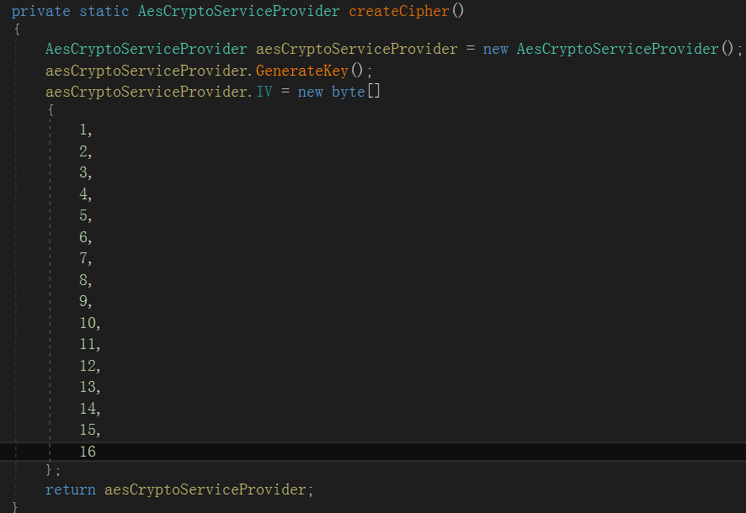
Task: Click the constructor call after first new keyword
Action: pos(617,49)
